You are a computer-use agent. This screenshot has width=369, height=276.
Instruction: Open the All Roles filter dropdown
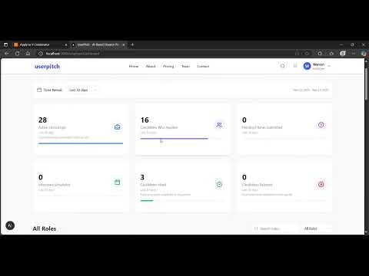click(317, 228)
